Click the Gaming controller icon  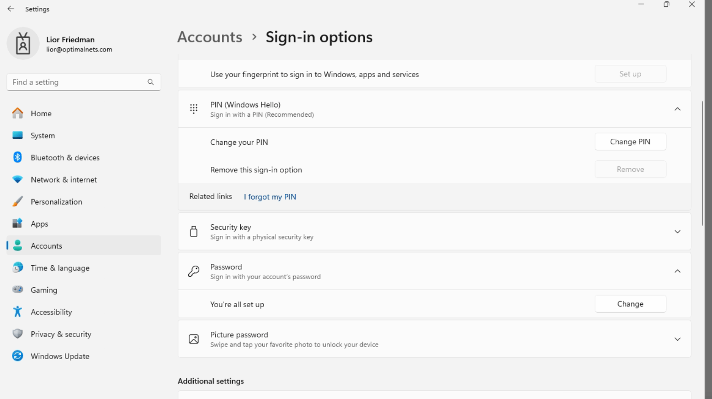point(17,290)
